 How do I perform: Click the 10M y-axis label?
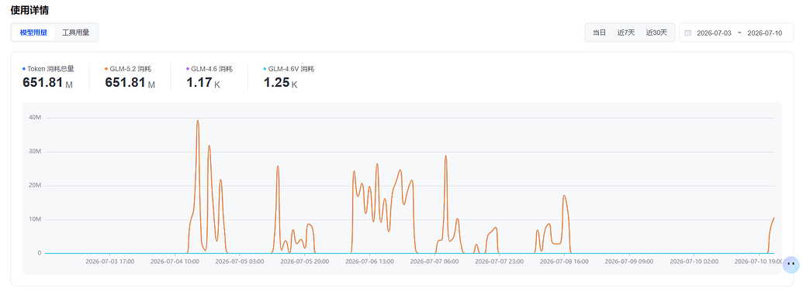pyautogui.click(x=35, y=219)
